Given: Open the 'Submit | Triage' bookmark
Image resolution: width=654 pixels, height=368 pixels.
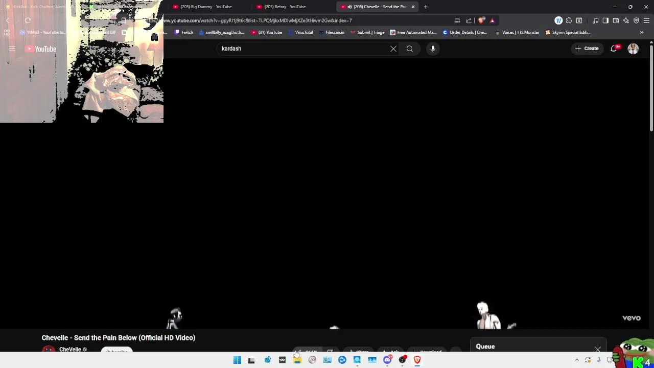Looking at the screenshot, I should coord(367,32).
